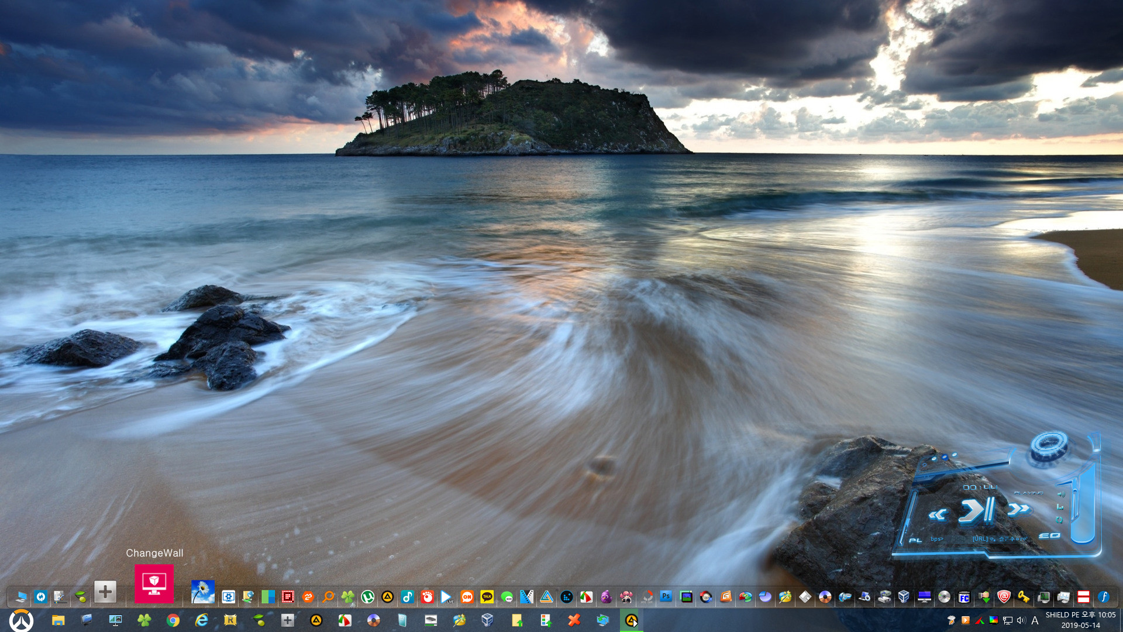Toggle the visualizer bars icon in player widget
This screenshot has width=1123, height=632.
coord(1060,507)
